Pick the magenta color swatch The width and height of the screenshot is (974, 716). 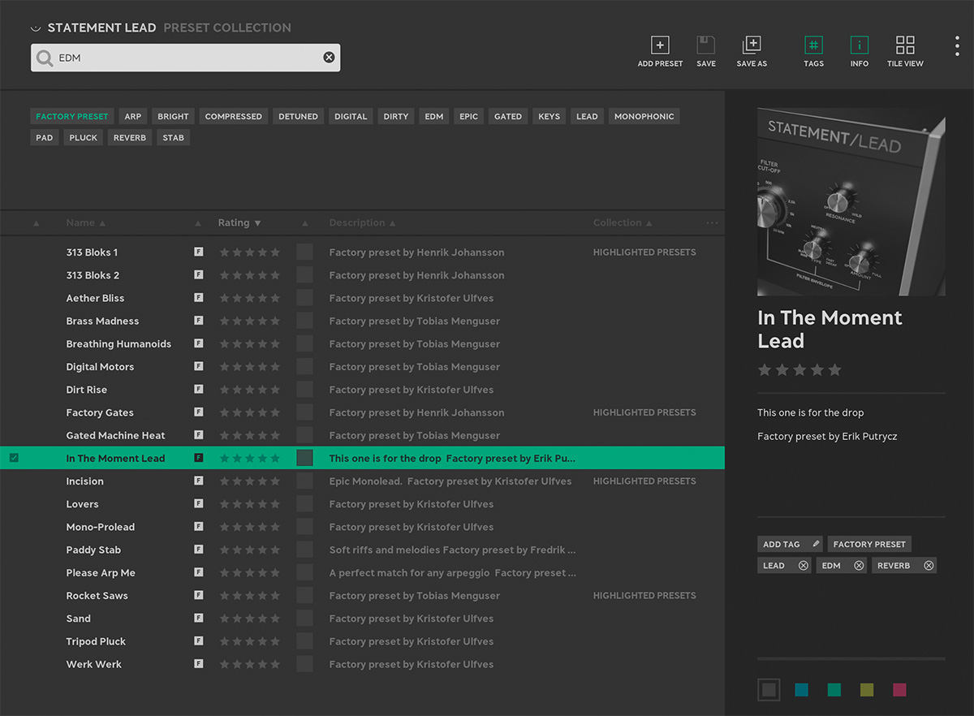(899, 689)
